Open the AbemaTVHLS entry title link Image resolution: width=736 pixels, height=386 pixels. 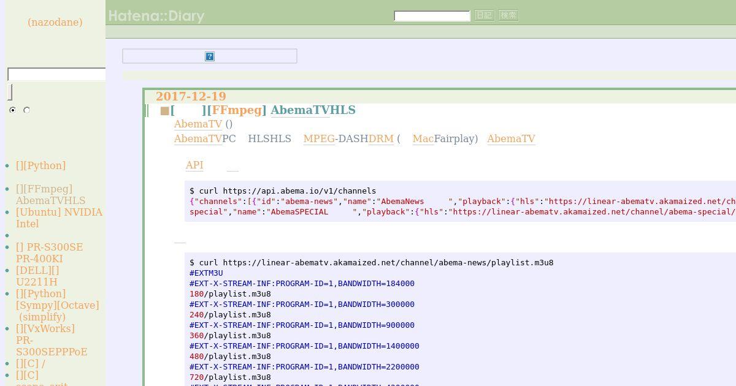pos(313,110)
